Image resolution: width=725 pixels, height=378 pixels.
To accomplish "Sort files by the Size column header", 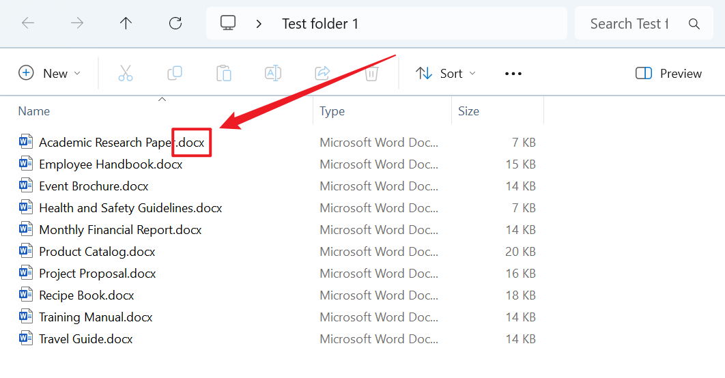I will [x=468, y=111].
